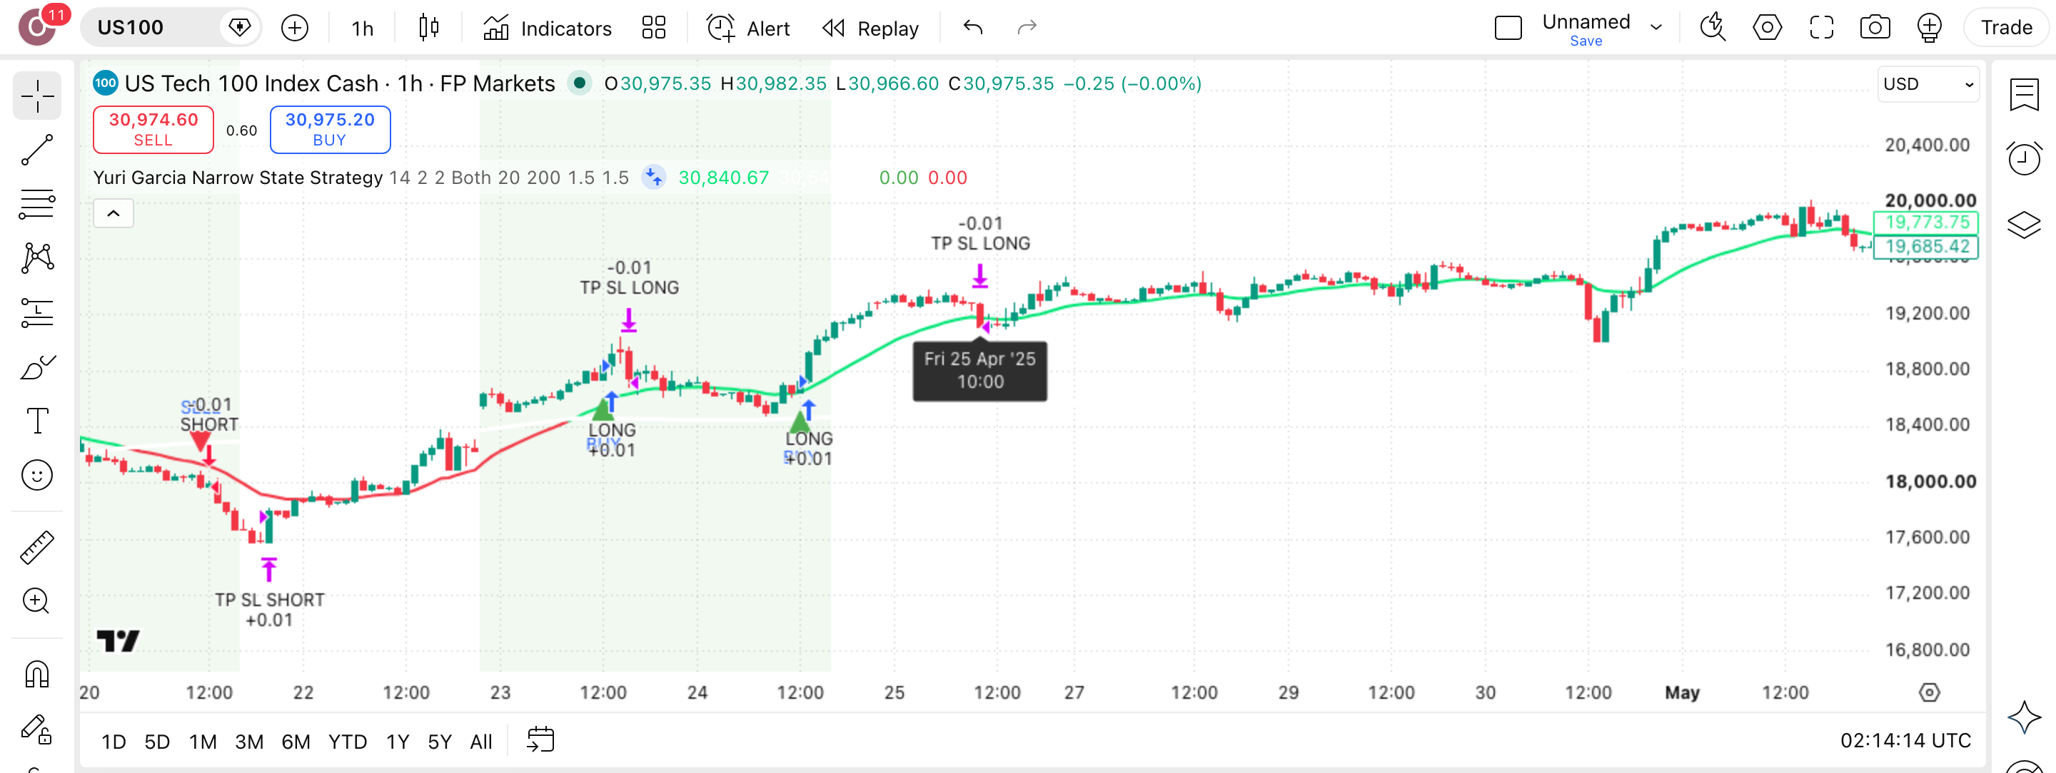This screenshot has height=773, width=2056.
Task: Open the object tree layers panel
Action: point(2024,225)
